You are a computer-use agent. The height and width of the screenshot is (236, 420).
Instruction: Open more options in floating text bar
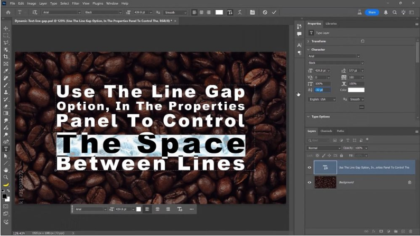pyautogui.click(x=192, y=209)
